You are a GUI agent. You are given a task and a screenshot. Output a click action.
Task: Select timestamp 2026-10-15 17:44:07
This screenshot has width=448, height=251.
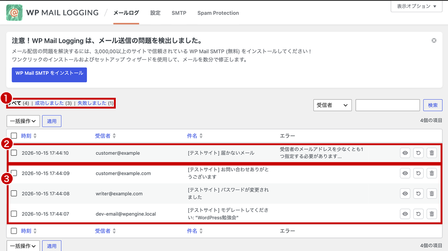tap(46, 214)
